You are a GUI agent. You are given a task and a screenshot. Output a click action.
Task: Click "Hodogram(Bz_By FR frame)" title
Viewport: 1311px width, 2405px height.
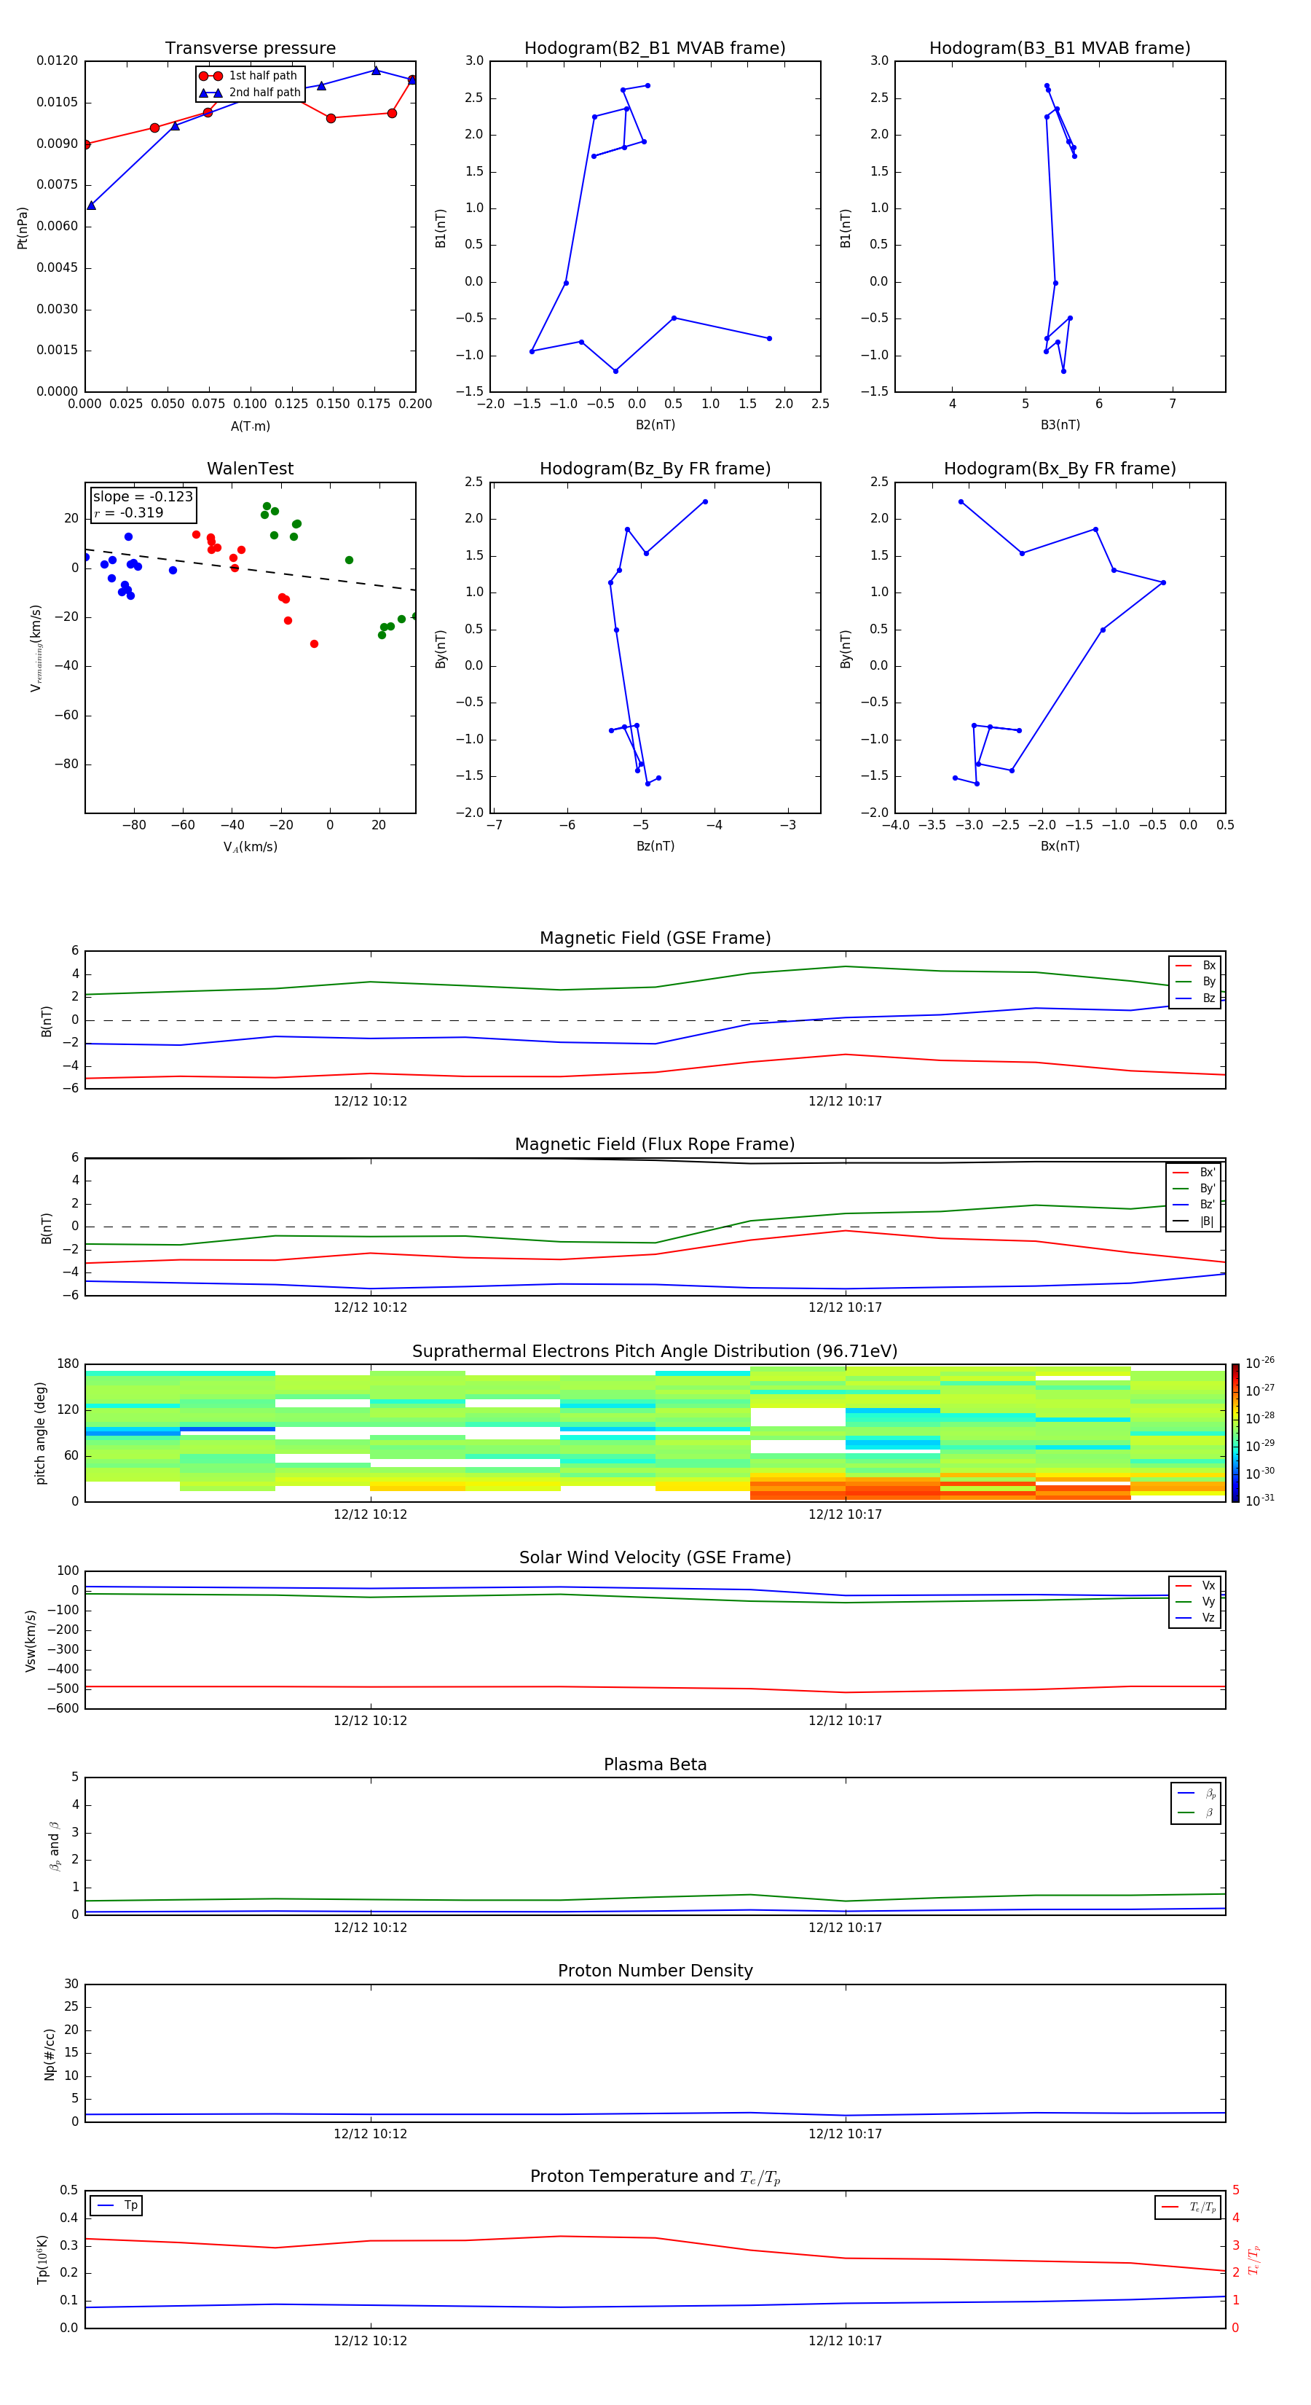point(655,469)
